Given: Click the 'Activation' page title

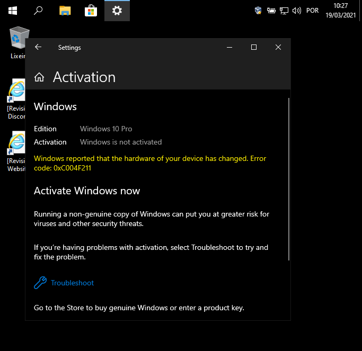Looking at the screenshot, I should (84, 77).
